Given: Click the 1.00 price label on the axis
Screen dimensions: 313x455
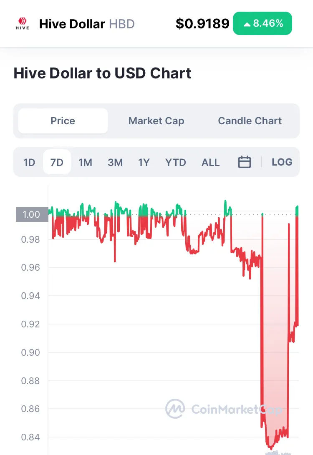Looking at the screenshot, I should click(x=32, y=214).
